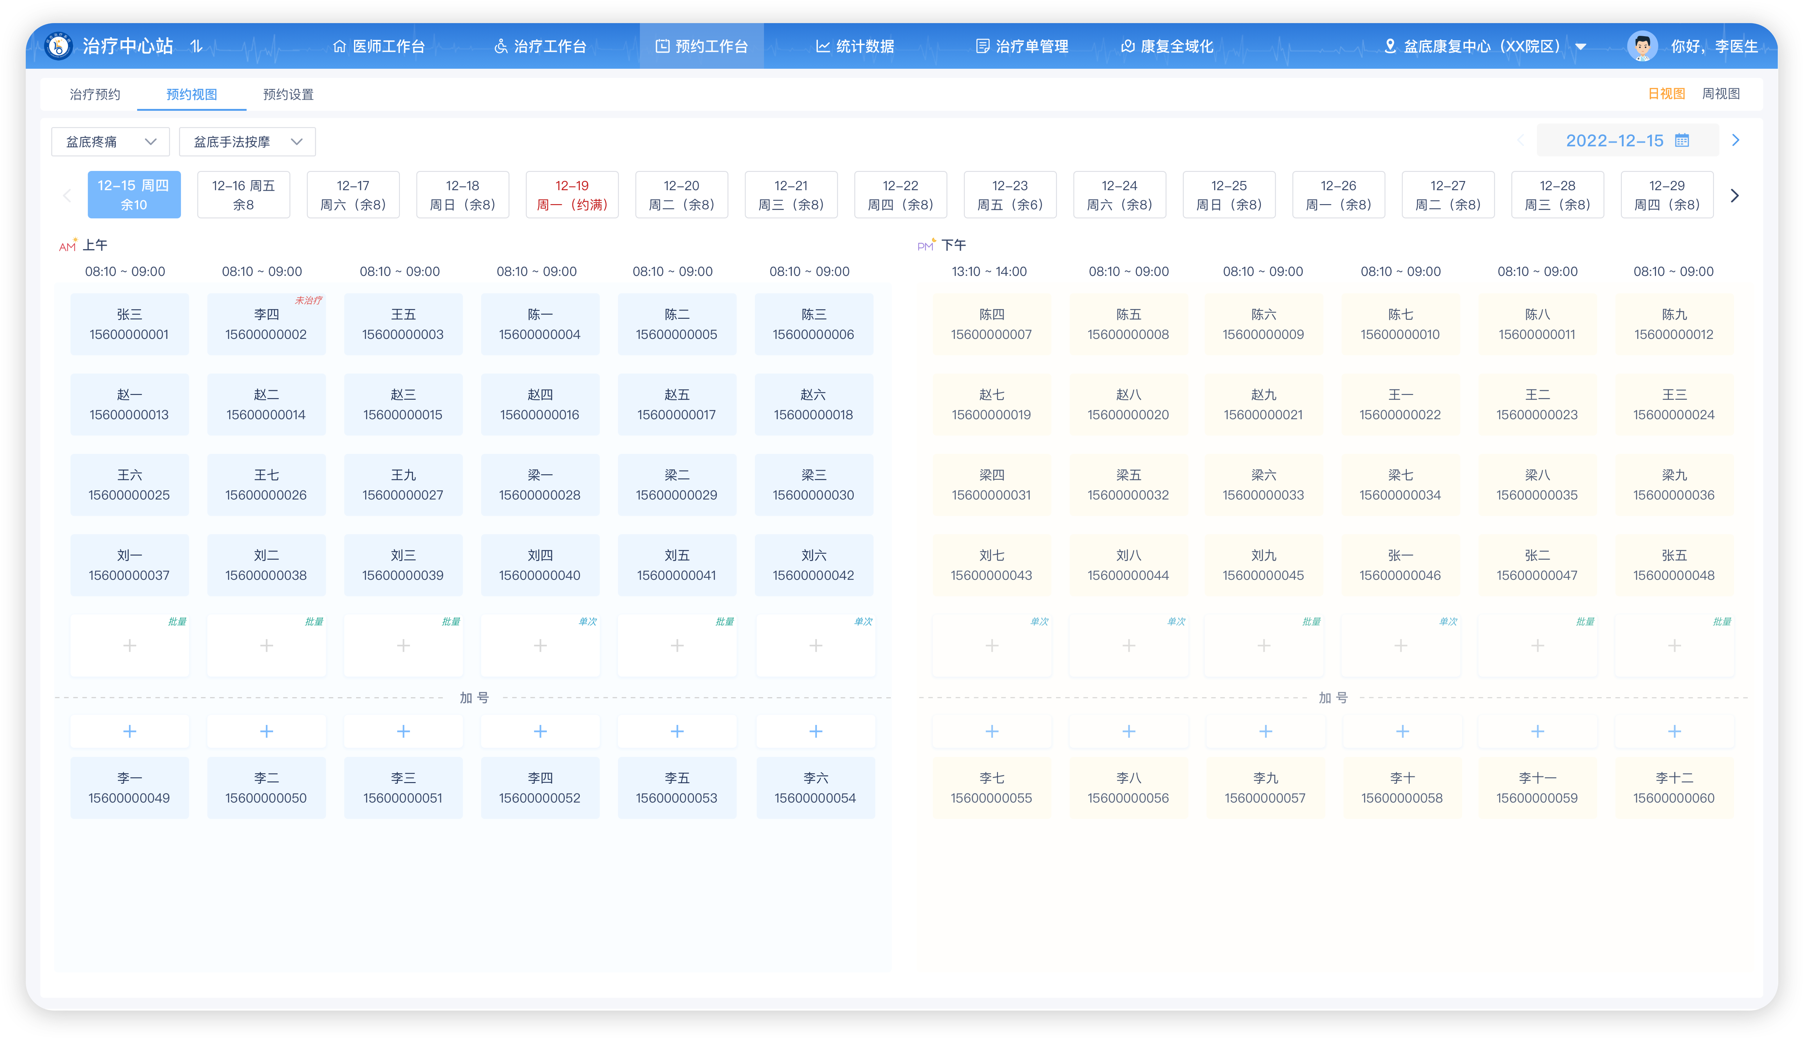Open 刘三's appointment card 15600000039
1804x1039 pixels.
(x=403, y=565)
